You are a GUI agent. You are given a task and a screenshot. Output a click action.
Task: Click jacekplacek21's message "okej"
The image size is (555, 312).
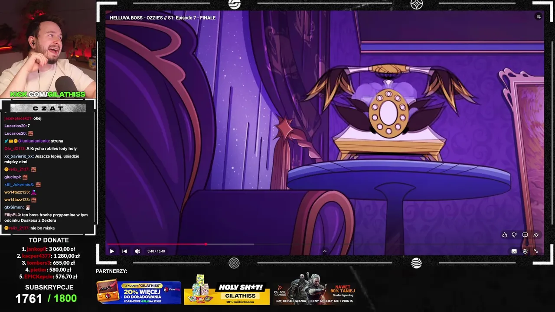pos(37,118)
